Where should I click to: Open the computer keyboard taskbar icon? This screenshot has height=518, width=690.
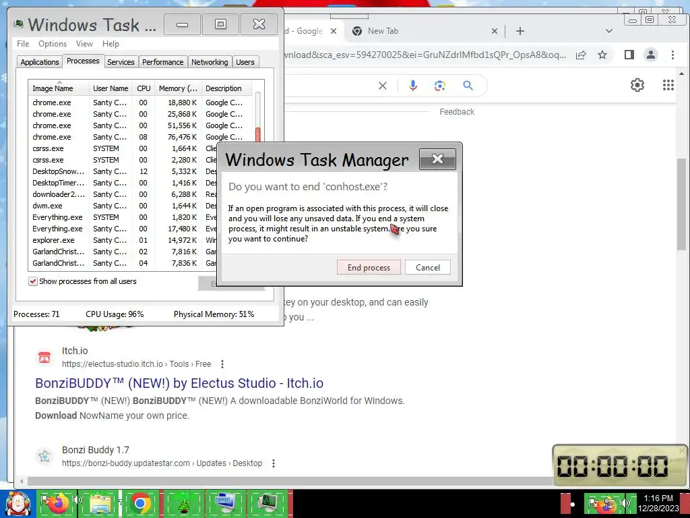(x=225, y=503)
